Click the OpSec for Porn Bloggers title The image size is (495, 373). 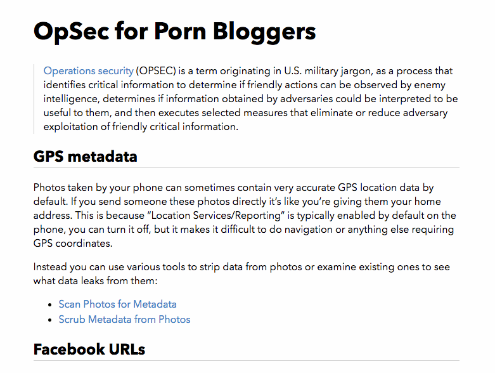pos(174,32)
